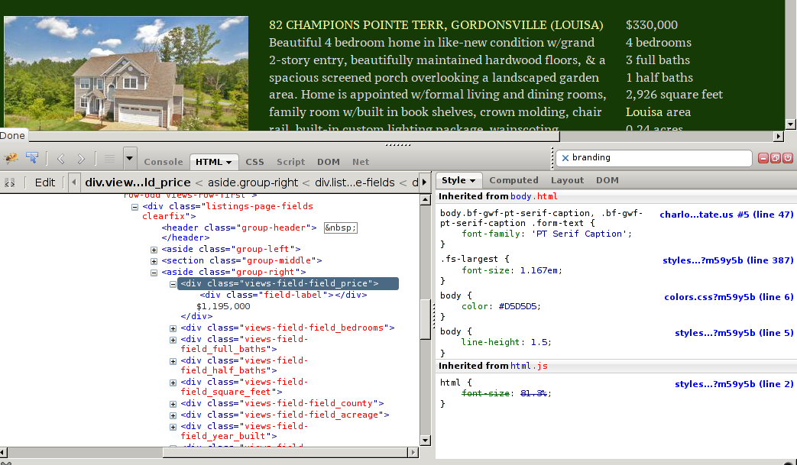Screen dimensions: 797x465
Task: Deactivate Firebug with power button
Action: [x=787, y=158]
